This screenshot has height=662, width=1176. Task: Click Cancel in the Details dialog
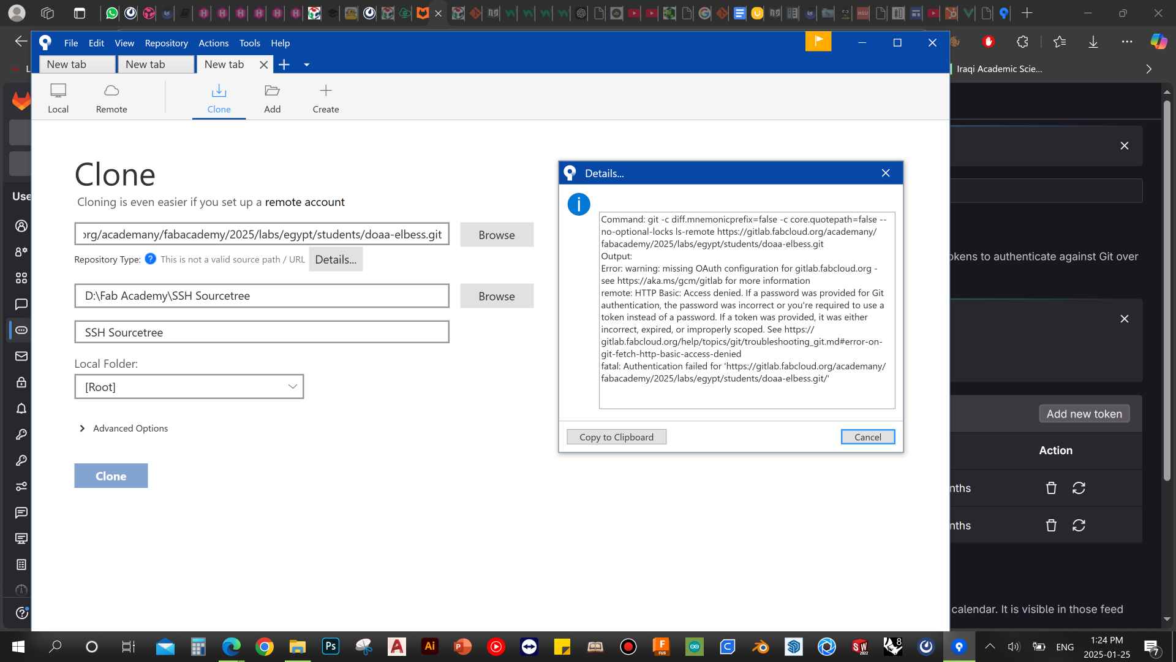tap(867, 437)
